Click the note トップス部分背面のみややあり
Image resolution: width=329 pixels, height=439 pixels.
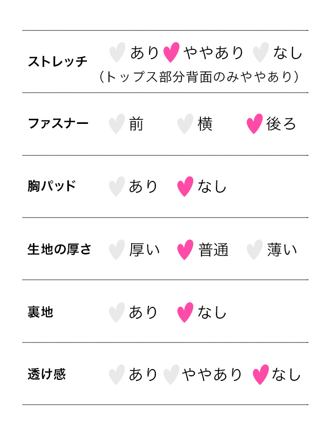pos(199,77)
